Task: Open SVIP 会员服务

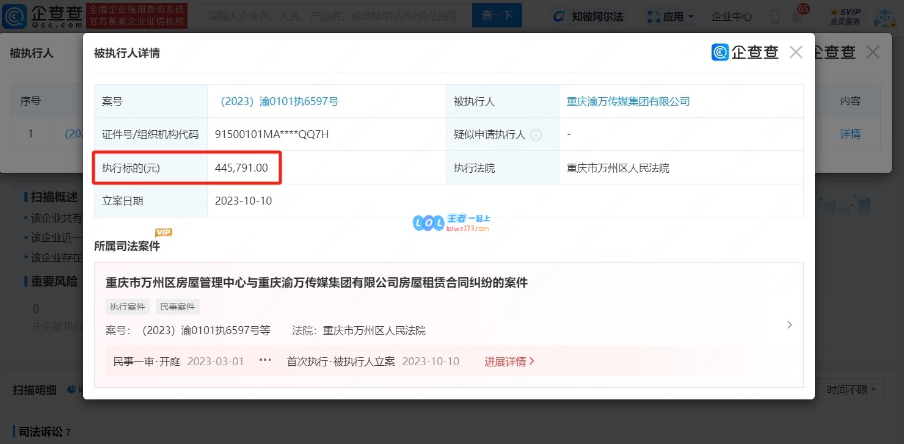Action: pos(845,16)
